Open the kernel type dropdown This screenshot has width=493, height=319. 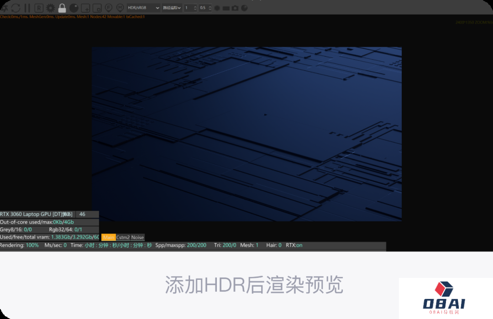(x=172, y=8)
